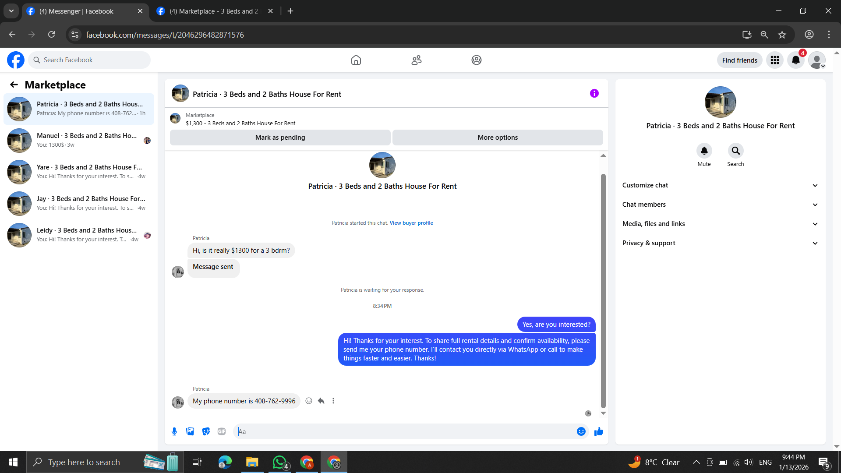Image resolution: width=841 pixels, height=473 pixels.
Task: Open the sticker picker icon
Action: point(206,431)
